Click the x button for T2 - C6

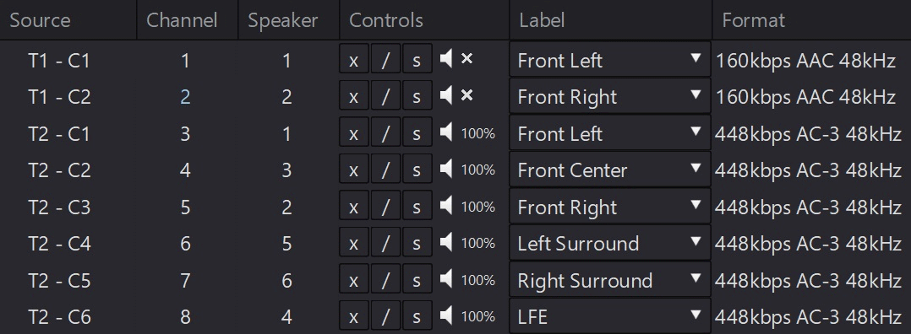pyautogui.click(x=354, y=315)
